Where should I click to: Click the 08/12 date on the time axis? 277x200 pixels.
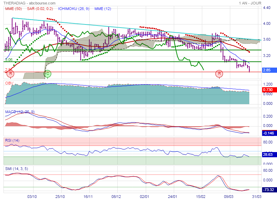coord(116,197)
